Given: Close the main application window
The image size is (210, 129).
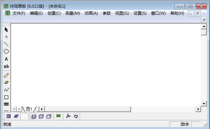Looking at the screenshot, I should [202, 6].
